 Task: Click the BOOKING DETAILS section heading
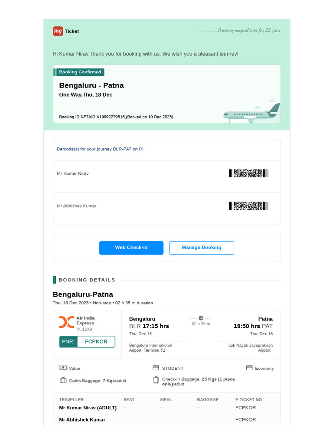(87, 280)
